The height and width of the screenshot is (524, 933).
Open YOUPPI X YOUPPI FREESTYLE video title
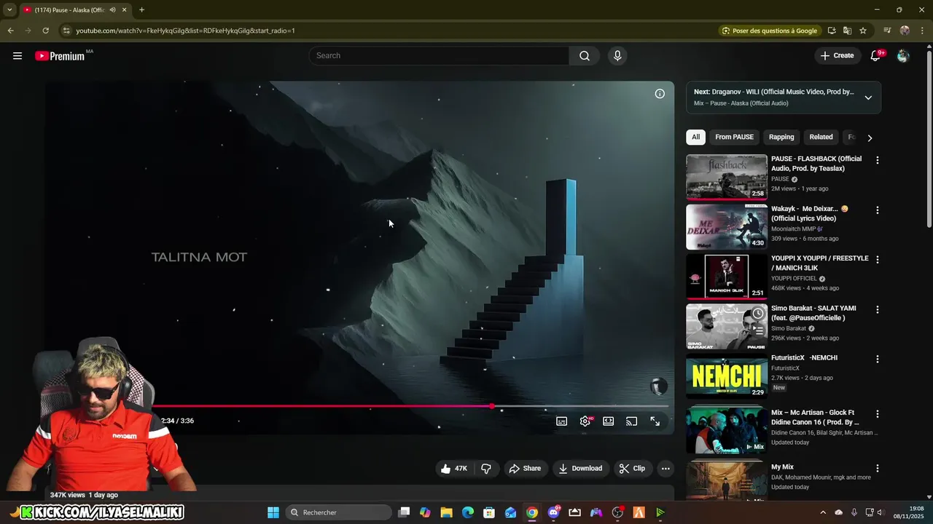pos(820,263)
